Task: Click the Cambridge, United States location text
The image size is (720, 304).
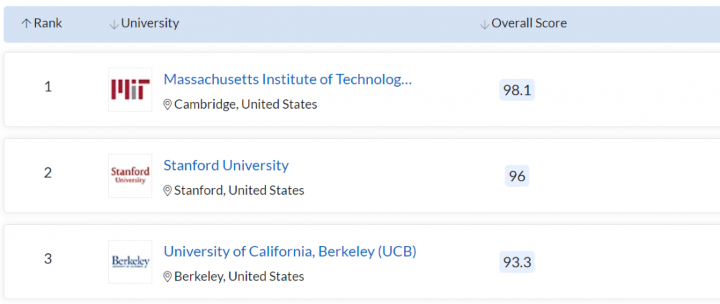Action: pyautogui.click(x=245, y=105)
